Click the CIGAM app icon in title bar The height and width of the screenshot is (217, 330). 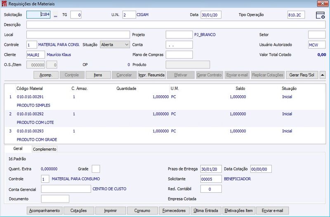pyautogui.click(x=4, y=4)
